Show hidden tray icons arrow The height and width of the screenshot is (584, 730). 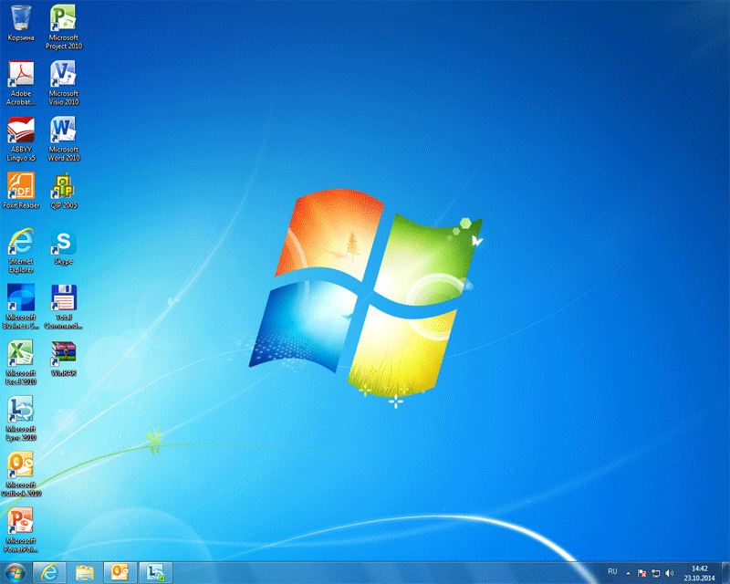click(x=628, y=573)
